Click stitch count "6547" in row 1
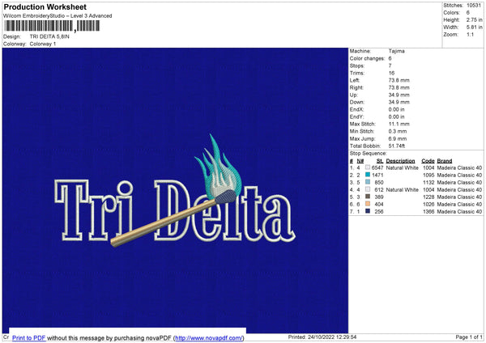Viewport: 486px width, 343px height. (x=377, y=167)
